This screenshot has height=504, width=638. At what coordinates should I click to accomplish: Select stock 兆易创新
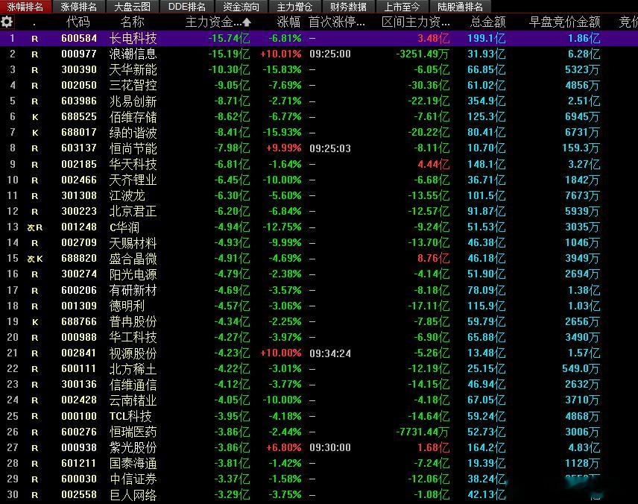[133, 101]
